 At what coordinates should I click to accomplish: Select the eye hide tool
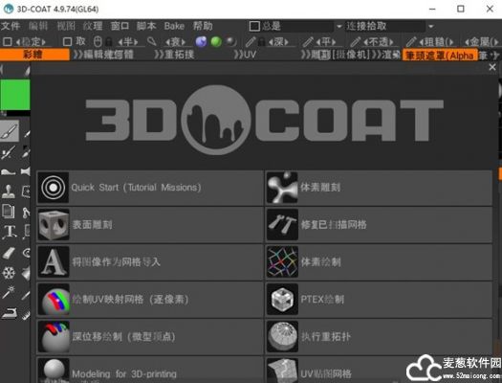pos(26,253)
